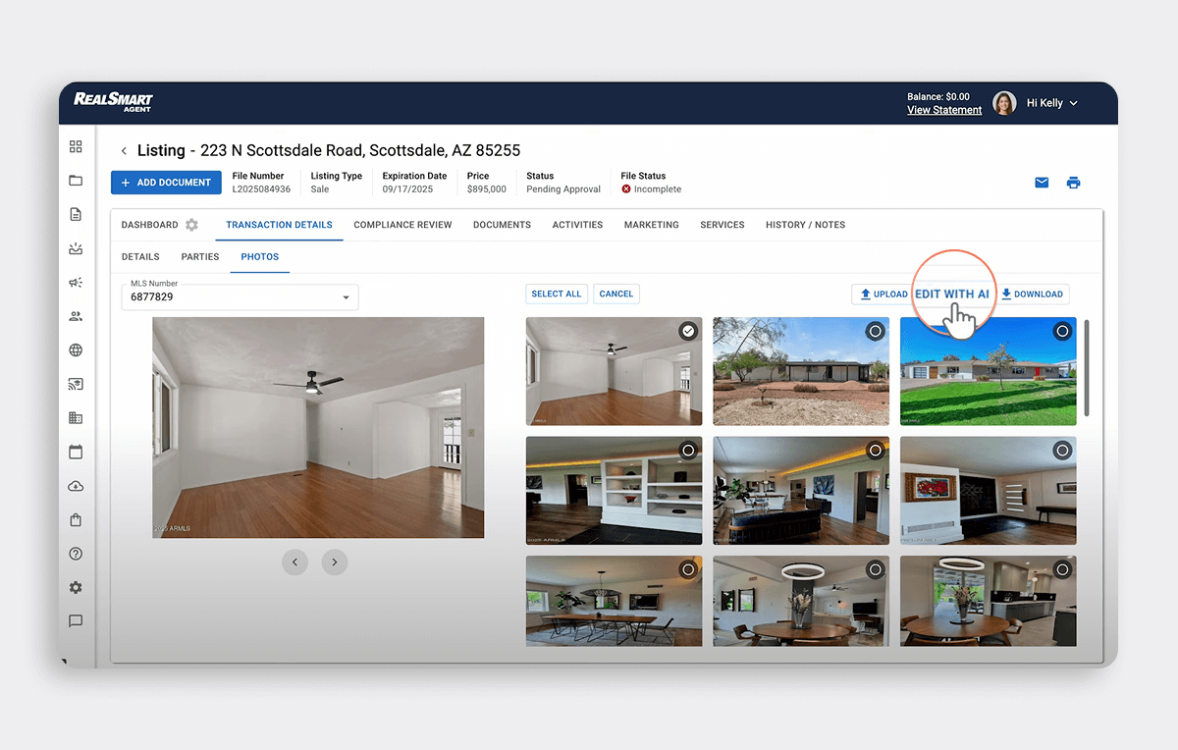This screenshot has height=750, width=1178.
Task: Select the kitchen round table photo circle
Action: click(1062, 569)
